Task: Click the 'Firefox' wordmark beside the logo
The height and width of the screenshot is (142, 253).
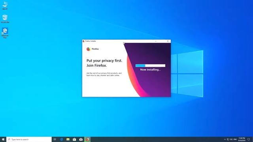Action: point(95,49)
